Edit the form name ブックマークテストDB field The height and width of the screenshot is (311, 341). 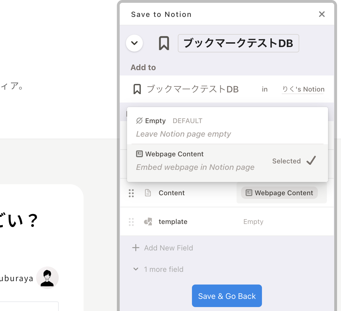click(238, 43)
